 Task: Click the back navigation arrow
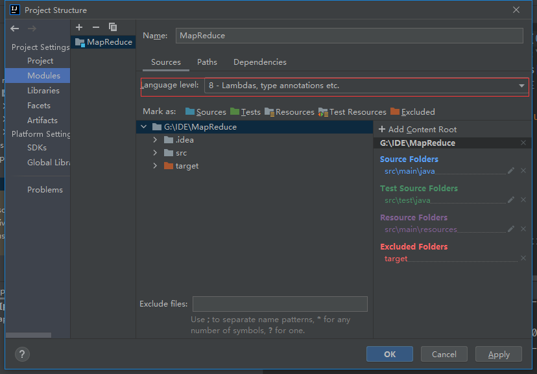pyautogui.click(x=14, y=28)
